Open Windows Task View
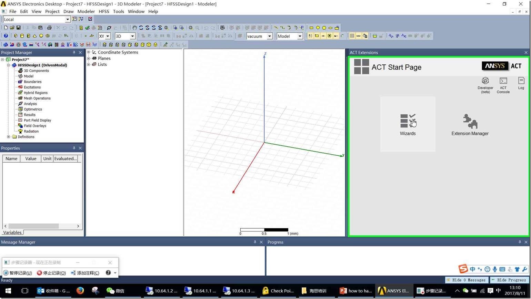This screenshot has width=531, height=299. (x=25, y=291)
